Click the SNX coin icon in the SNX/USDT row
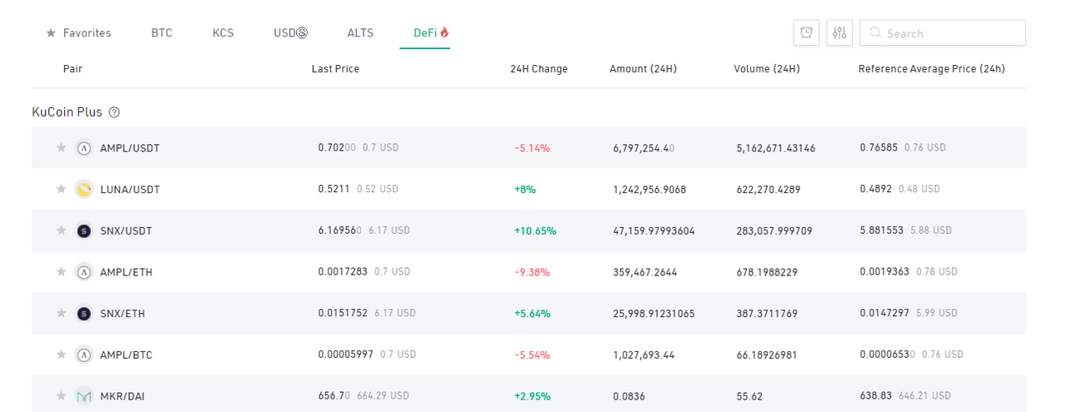 coord(84,231)
